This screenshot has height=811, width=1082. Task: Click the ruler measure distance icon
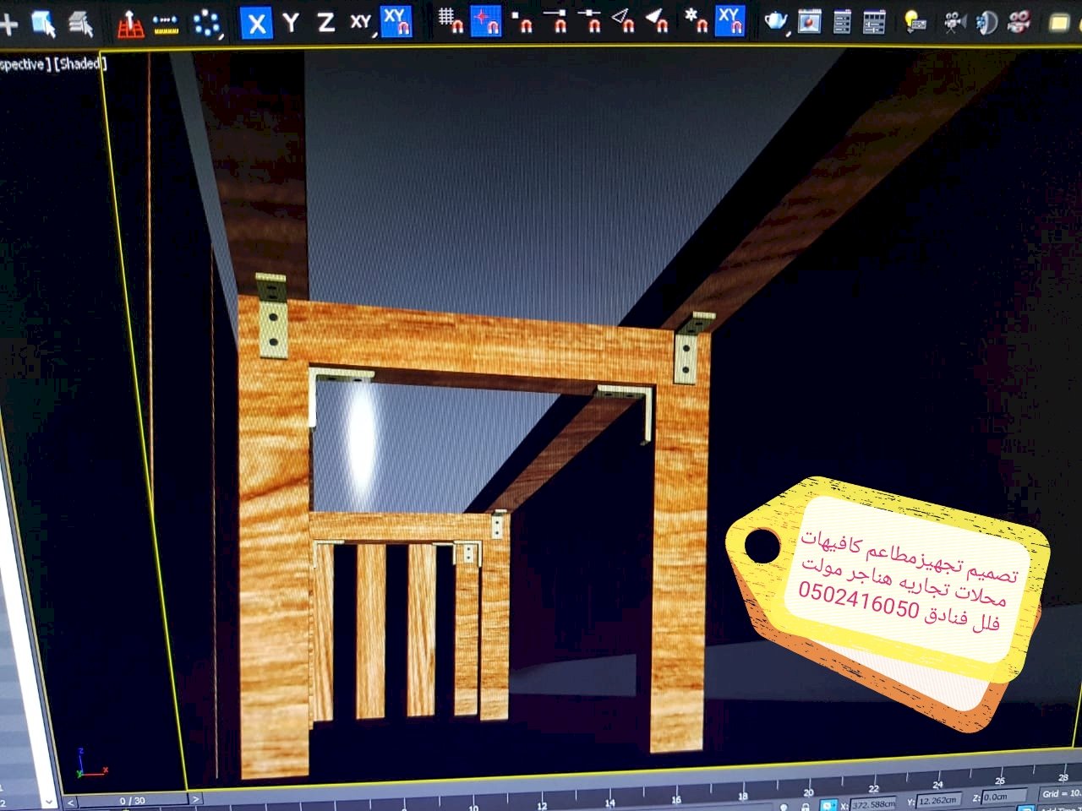point(167,24)
